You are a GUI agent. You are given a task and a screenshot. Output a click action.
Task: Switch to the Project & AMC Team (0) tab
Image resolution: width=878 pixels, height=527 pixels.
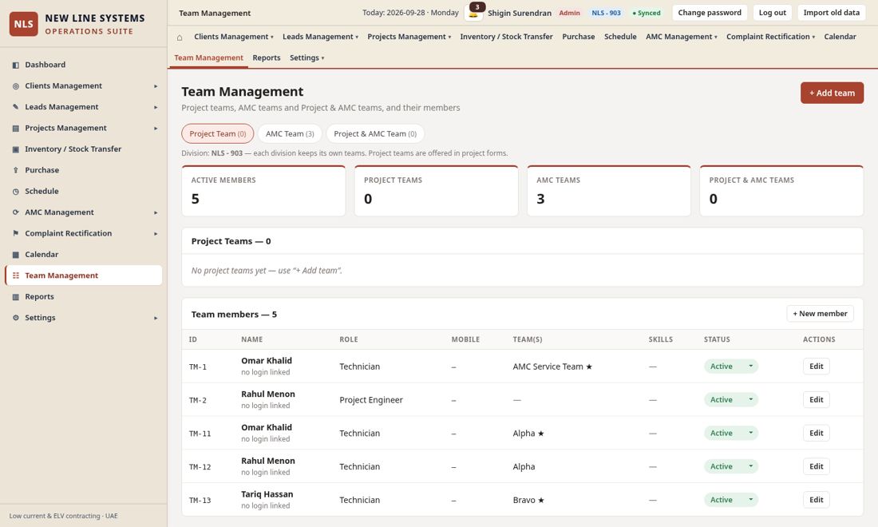[375, 134]
